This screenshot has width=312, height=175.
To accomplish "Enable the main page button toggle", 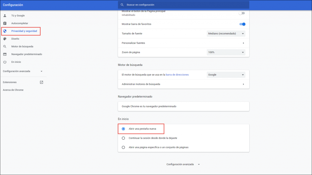I will pos(242,13).
